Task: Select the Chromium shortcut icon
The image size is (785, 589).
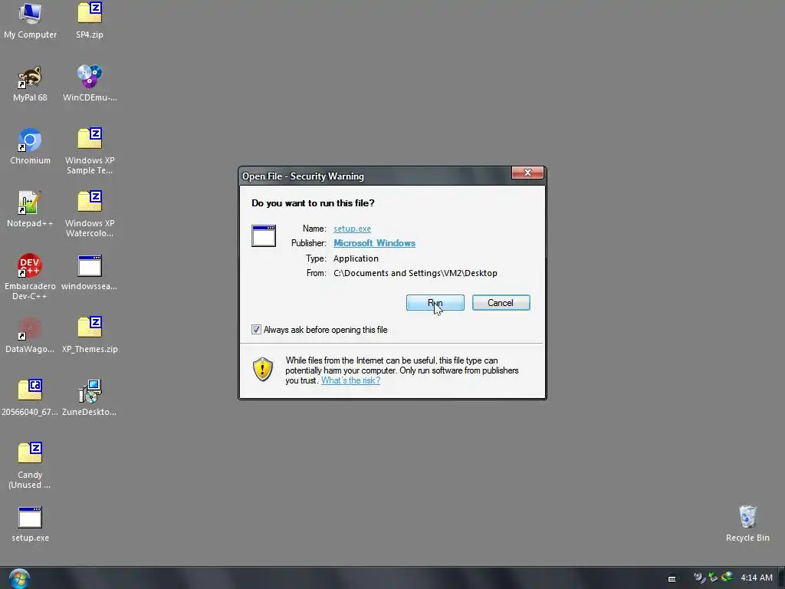Action: (x=30, y=146)
